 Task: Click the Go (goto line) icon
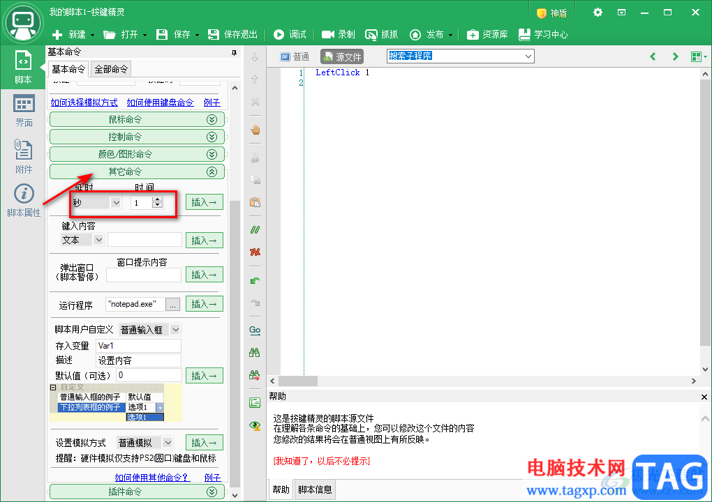255,330
